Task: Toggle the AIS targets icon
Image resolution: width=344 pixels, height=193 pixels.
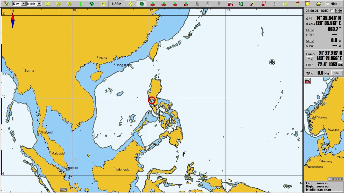Action: tap(263, 4)
